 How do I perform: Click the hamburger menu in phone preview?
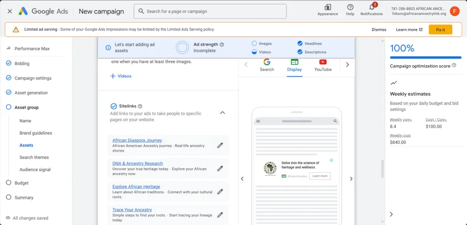(258, 121)
